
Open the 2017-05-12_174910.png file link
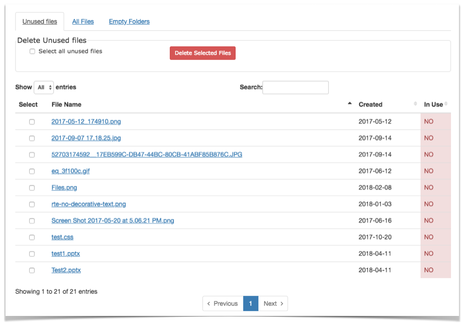[x=89, y=121]
